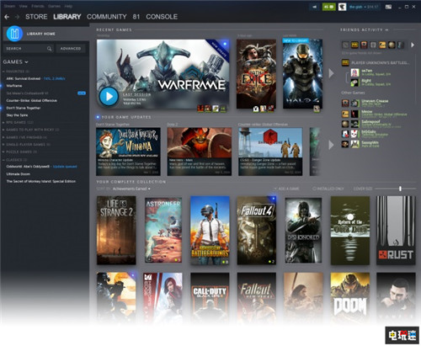This screenshot has height=346, width=421.
Task: Open Fallout 4 cover in collection
Action: (x=257, y=231)
